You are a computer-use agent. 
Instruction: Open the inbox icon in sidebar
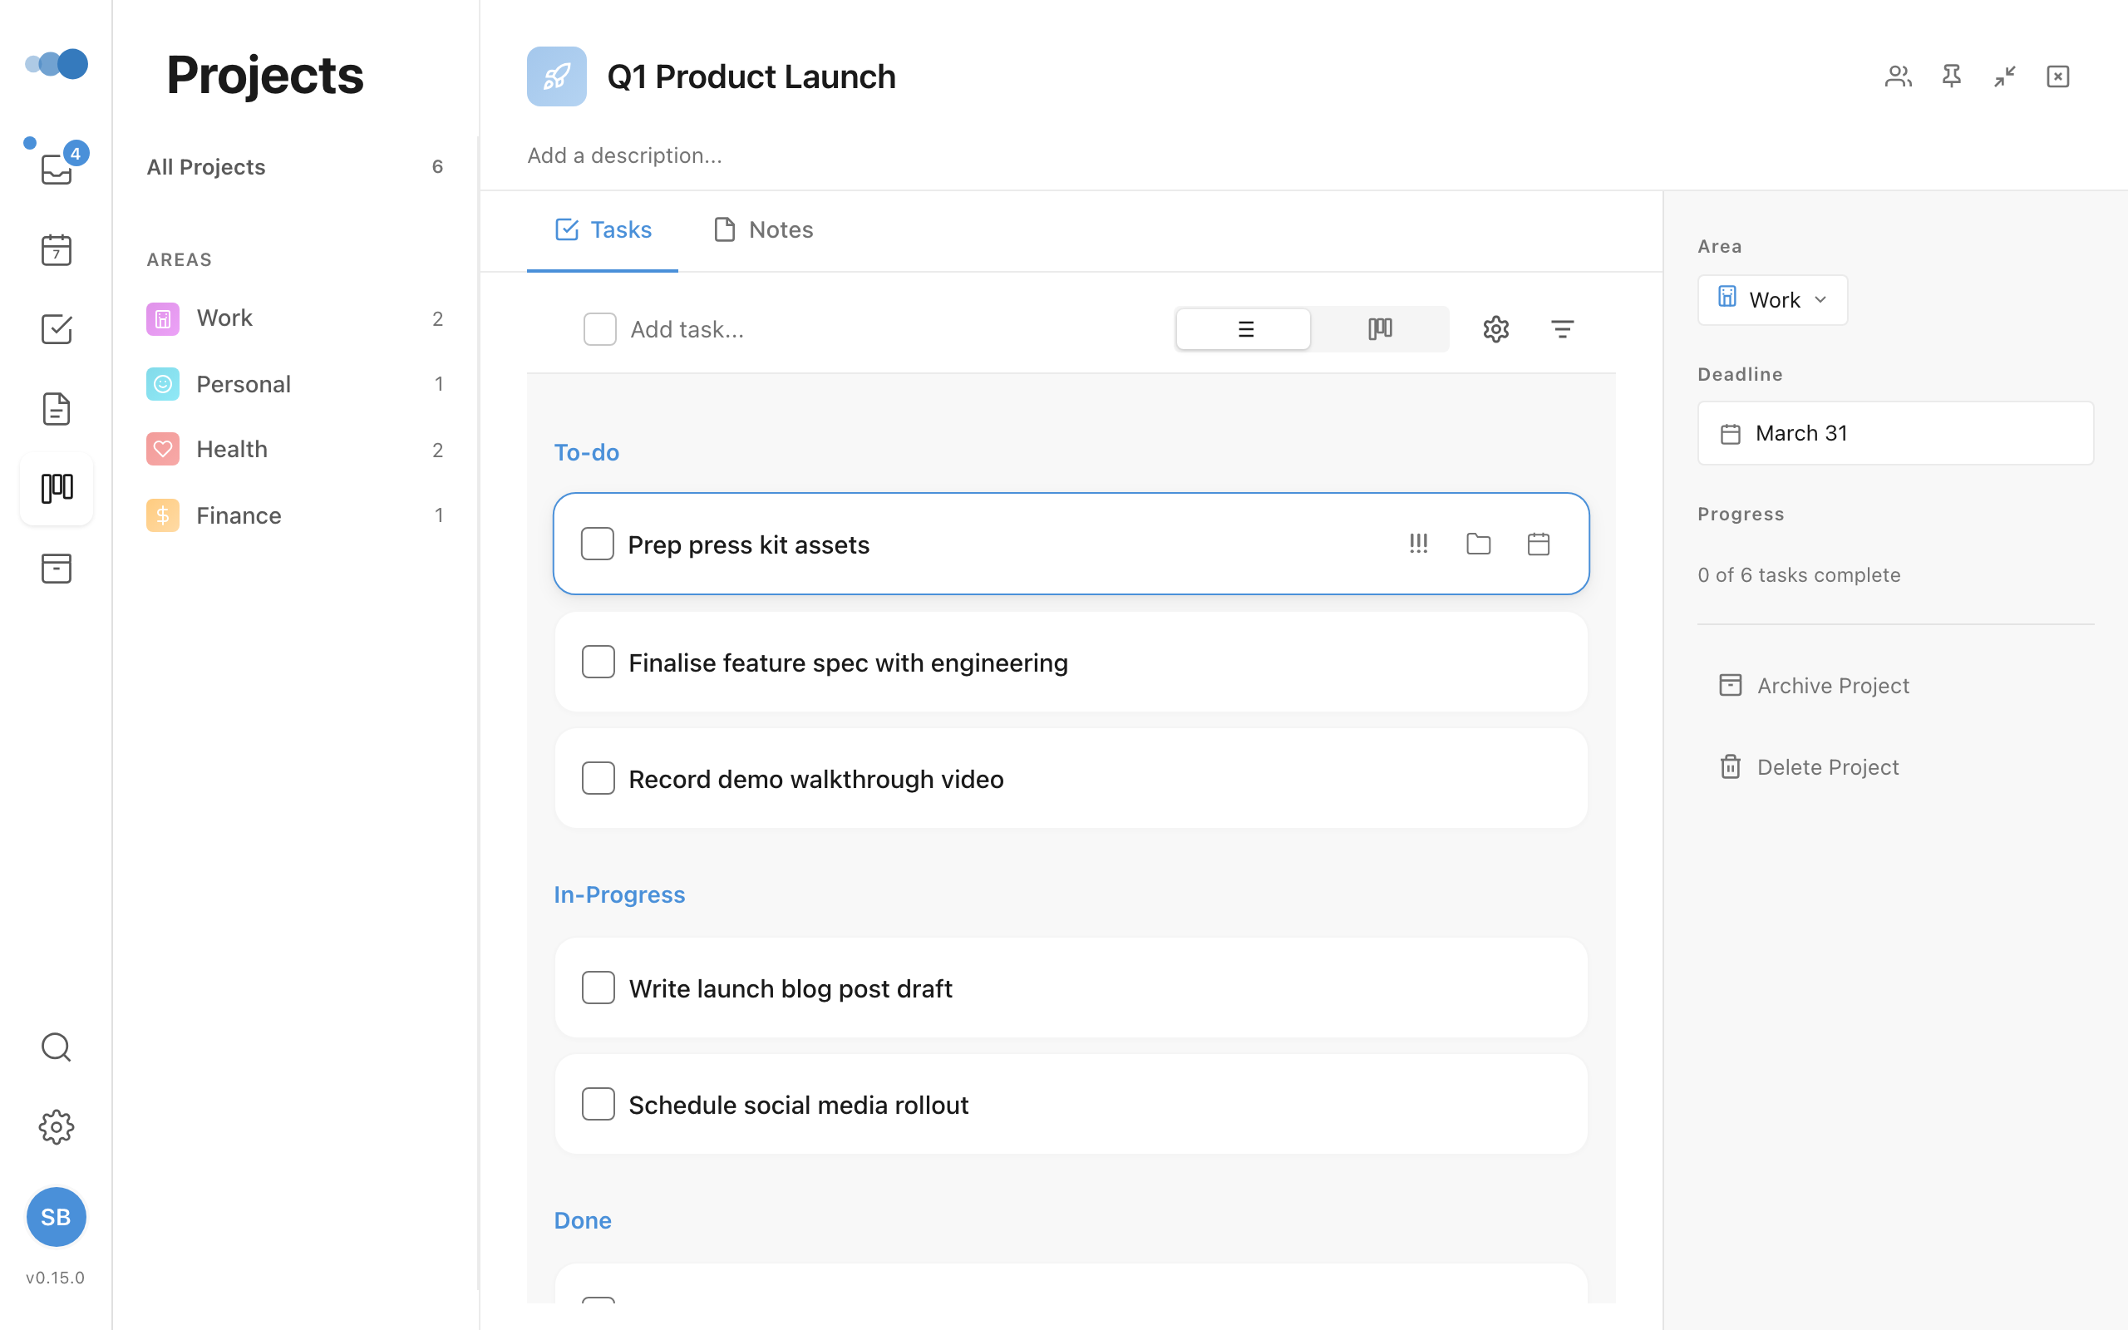[57, 169]
